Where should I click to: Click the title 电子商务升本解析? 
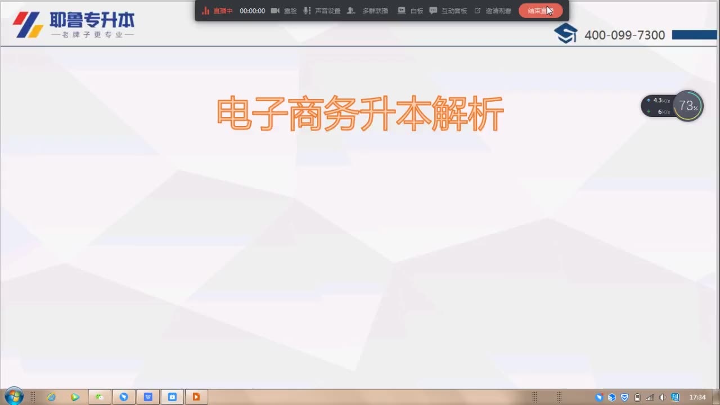(x=360, y=114)
